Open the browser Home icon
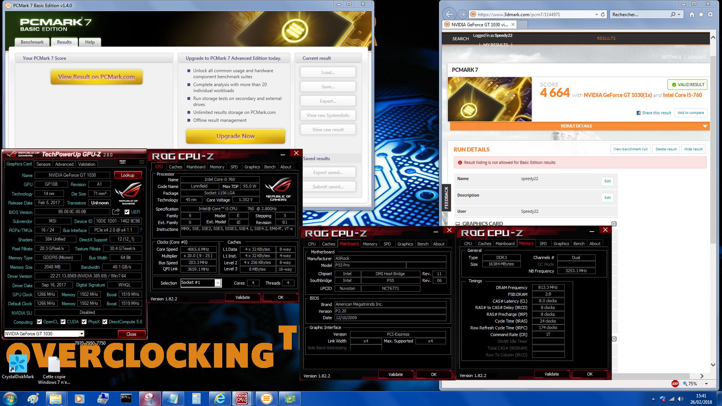This screenshot has width=722, height=406. [692, 14]
